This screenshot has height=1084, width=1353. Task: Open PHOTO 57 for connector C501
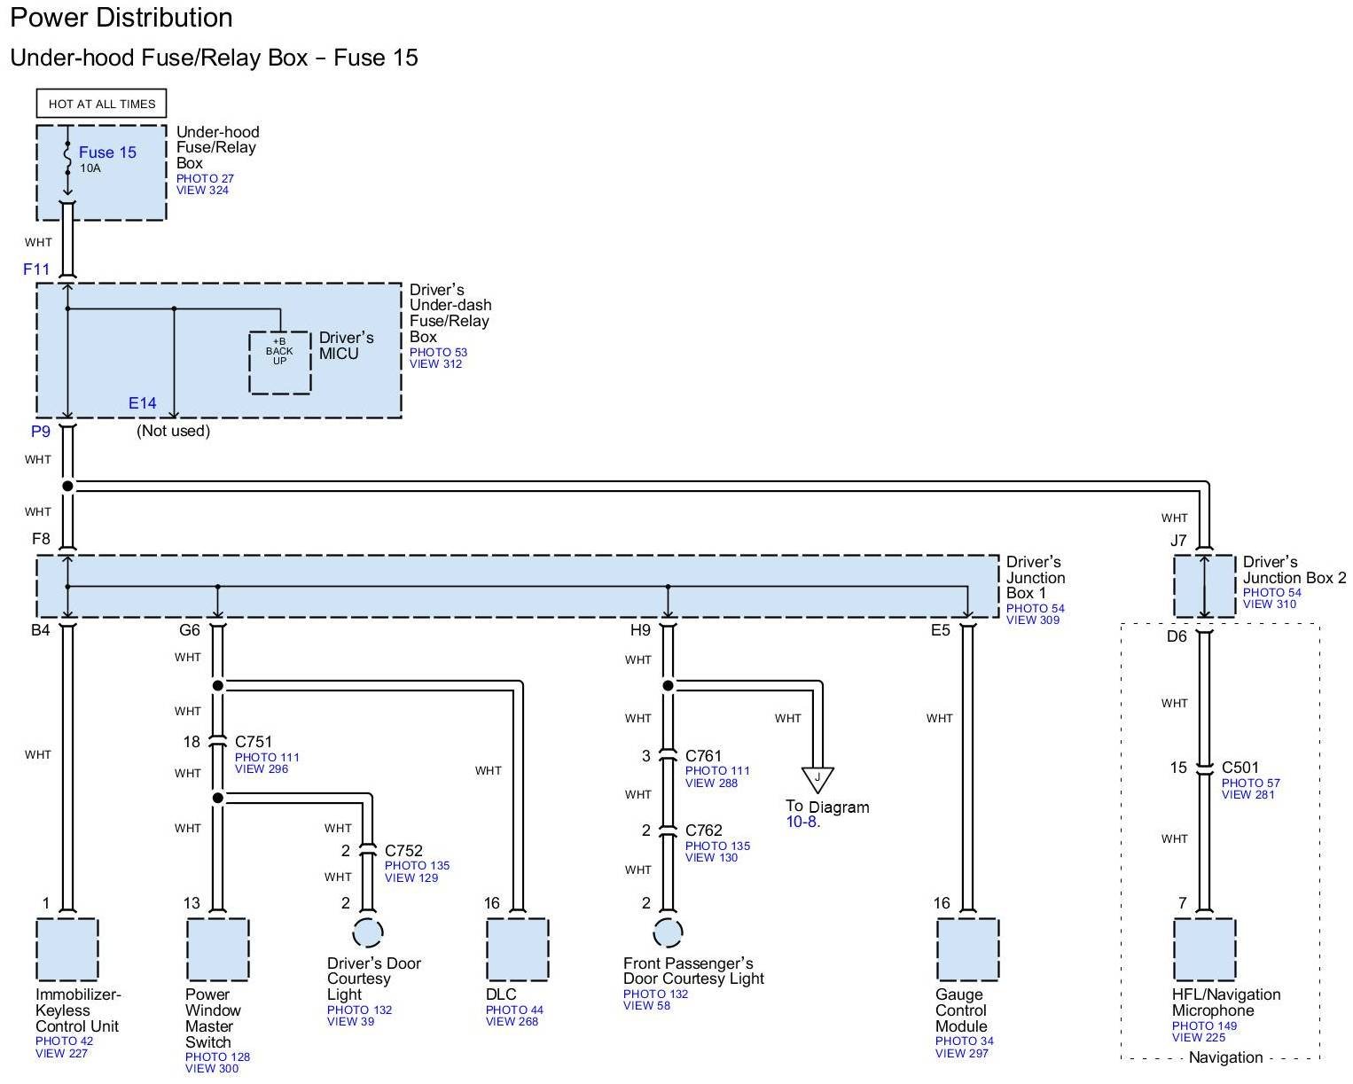pos(1248,783)
